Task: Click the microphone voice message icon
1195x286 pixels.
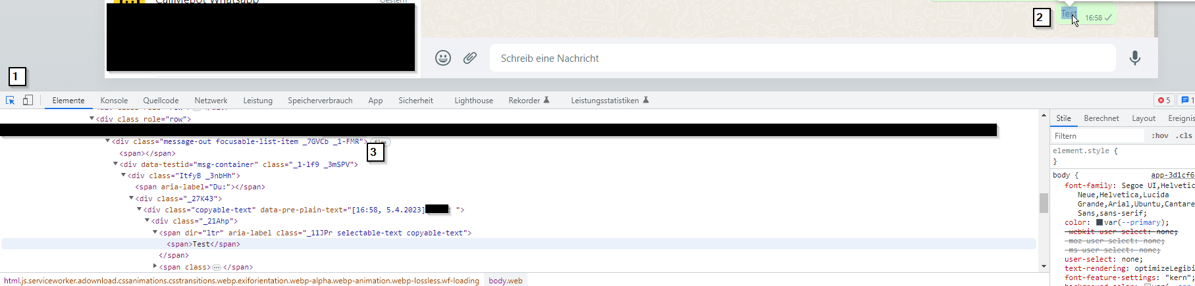Action: coord(1134,58)
